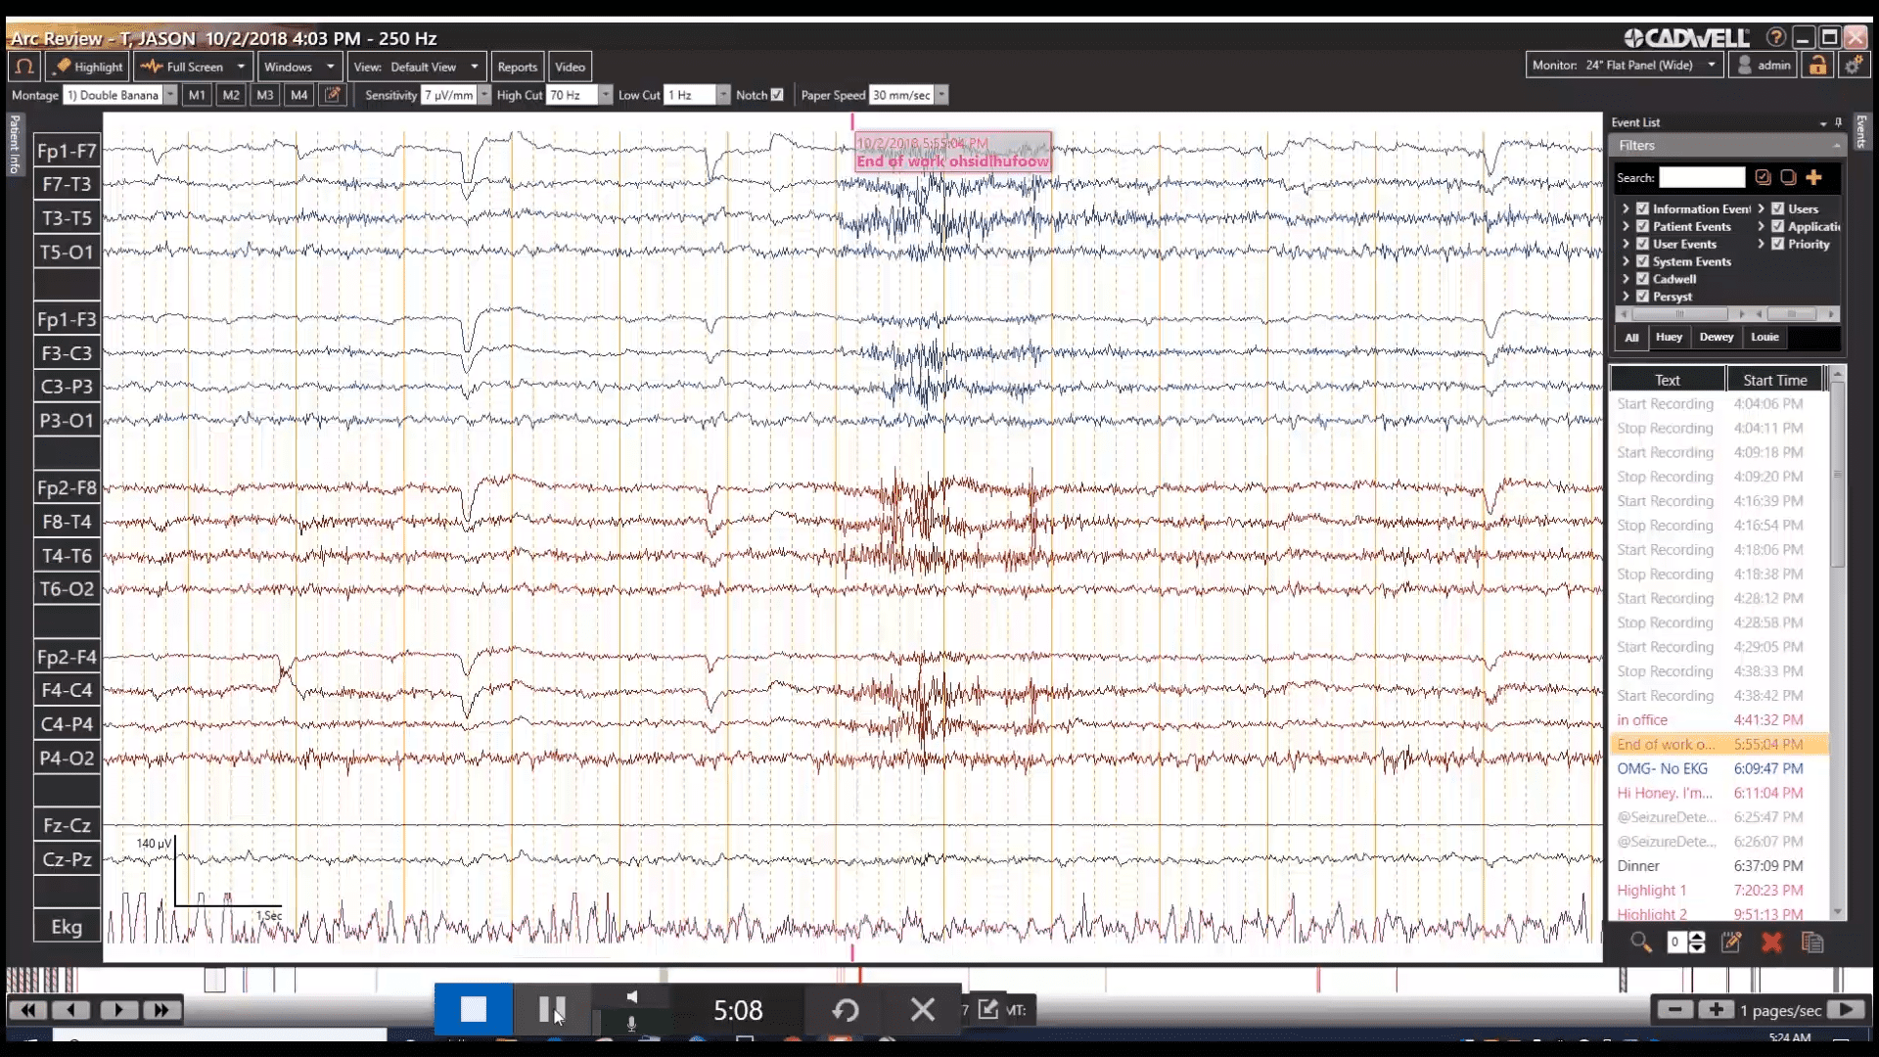Click the orange plus add filter icon
Image resolution: width=1879 pixels, height=1057 pixels.
(1813, 177)
